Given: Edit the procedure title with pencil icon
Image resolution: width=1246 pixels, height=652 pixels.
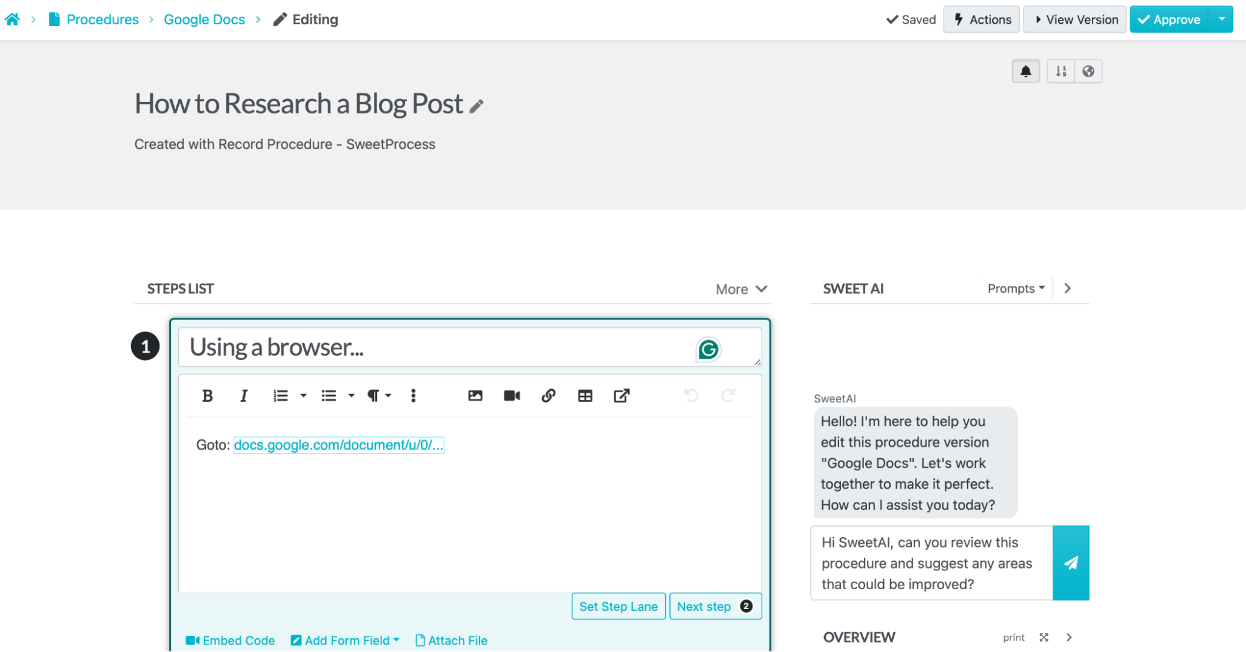Looking at the screenshot, I should (x=476, y=106).
